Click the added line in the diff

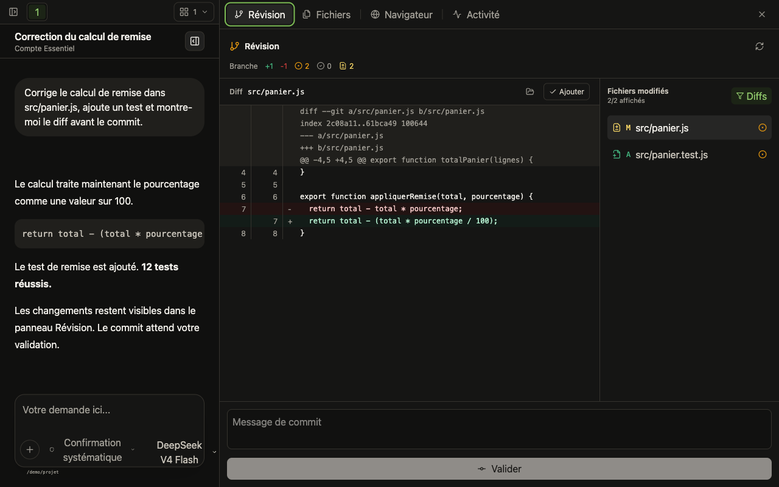coord(410,221)
